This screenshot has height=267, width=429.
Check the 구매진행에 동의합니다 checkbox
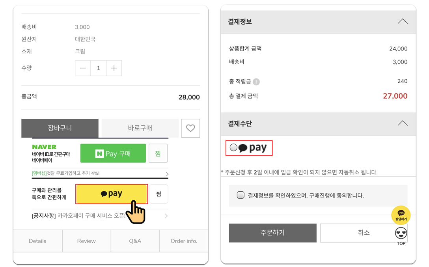[241, 195]
